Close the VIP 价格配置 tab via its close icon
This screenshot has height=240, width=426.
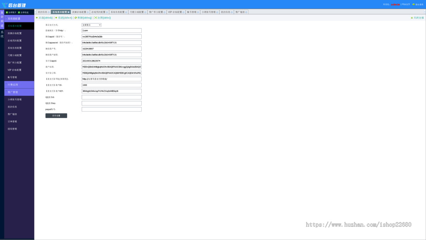(184, 12)
